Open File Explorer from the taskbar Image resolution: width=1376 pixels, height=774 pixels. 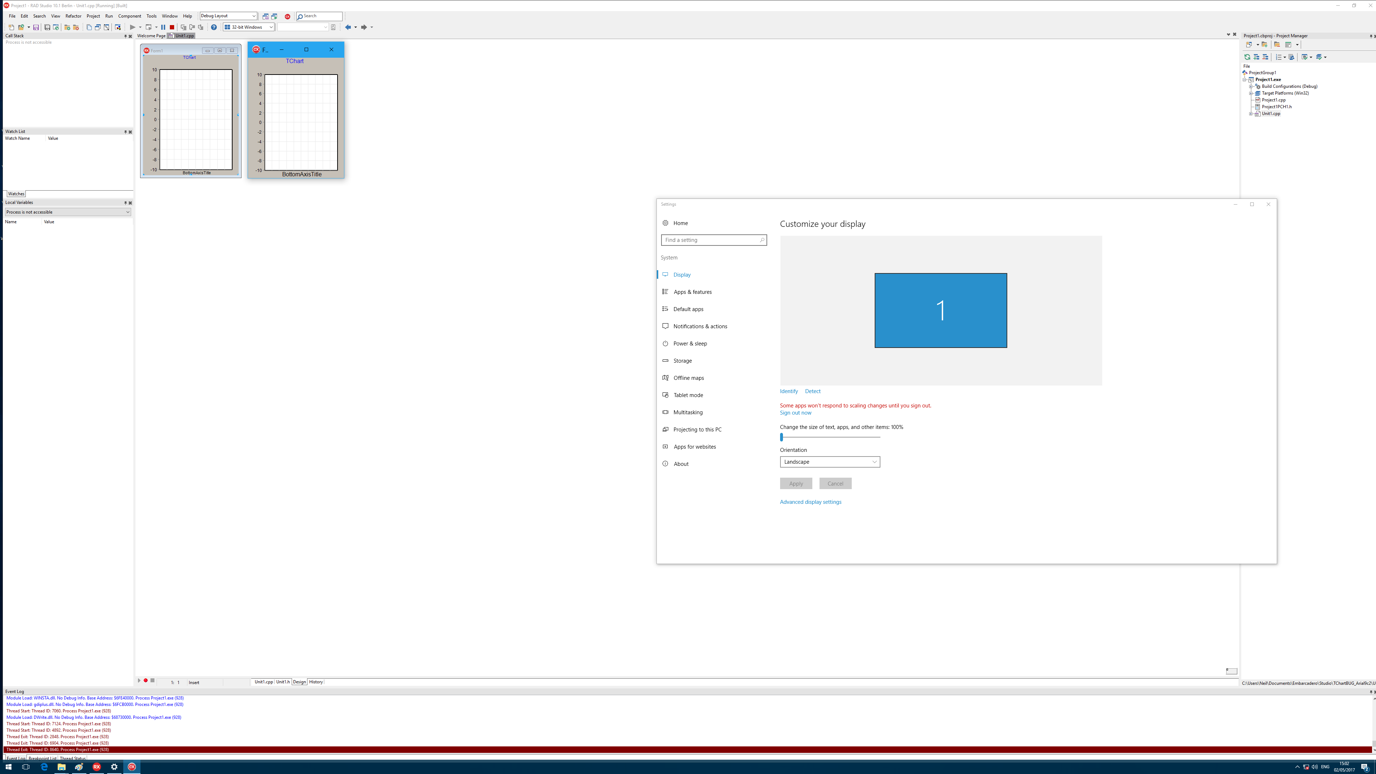(61, 766)
